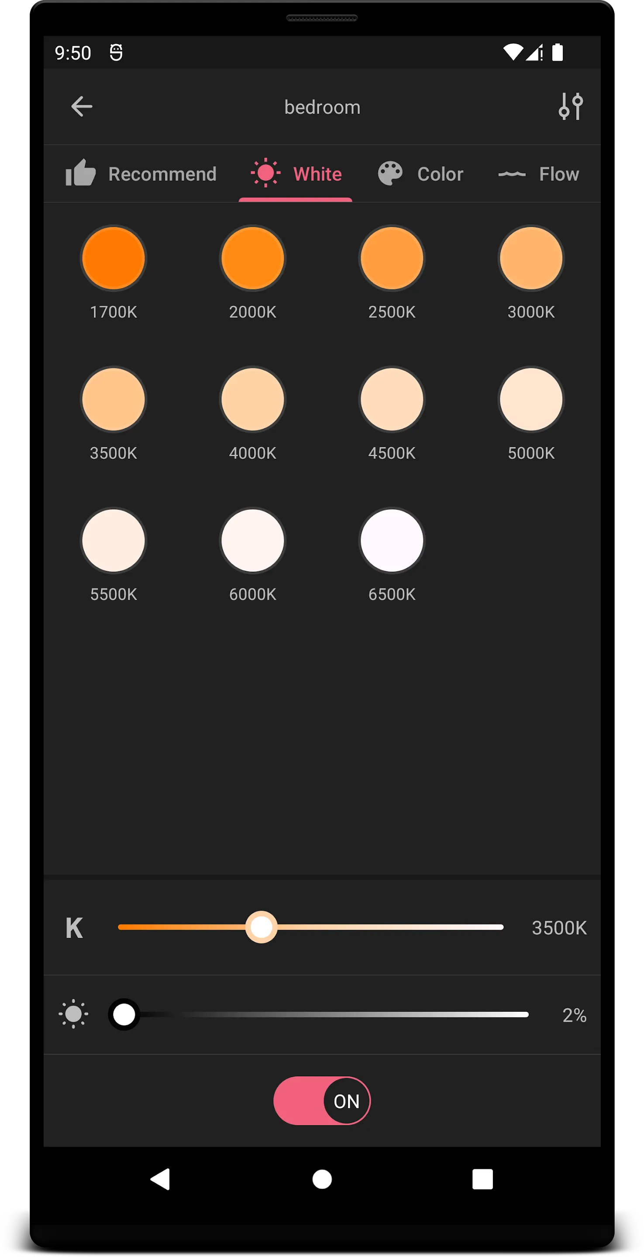Screen dimensions: 644x1257
Task: Tap the brightness sun icon beside slider
Action: (74, 1014)
